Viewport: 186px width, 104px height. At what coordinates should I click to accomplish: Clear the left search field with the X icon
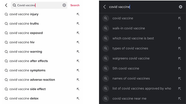click(64, 5)
